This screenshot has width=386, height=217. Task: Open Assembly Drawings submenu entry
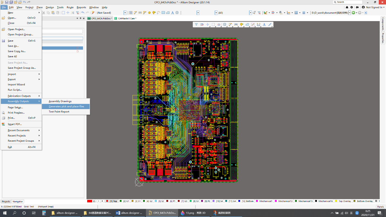point(66,101)
